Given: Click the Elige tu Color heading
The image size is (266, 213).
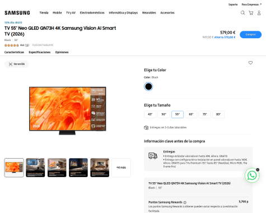Looking at the screenshot, I should point(155,70).
